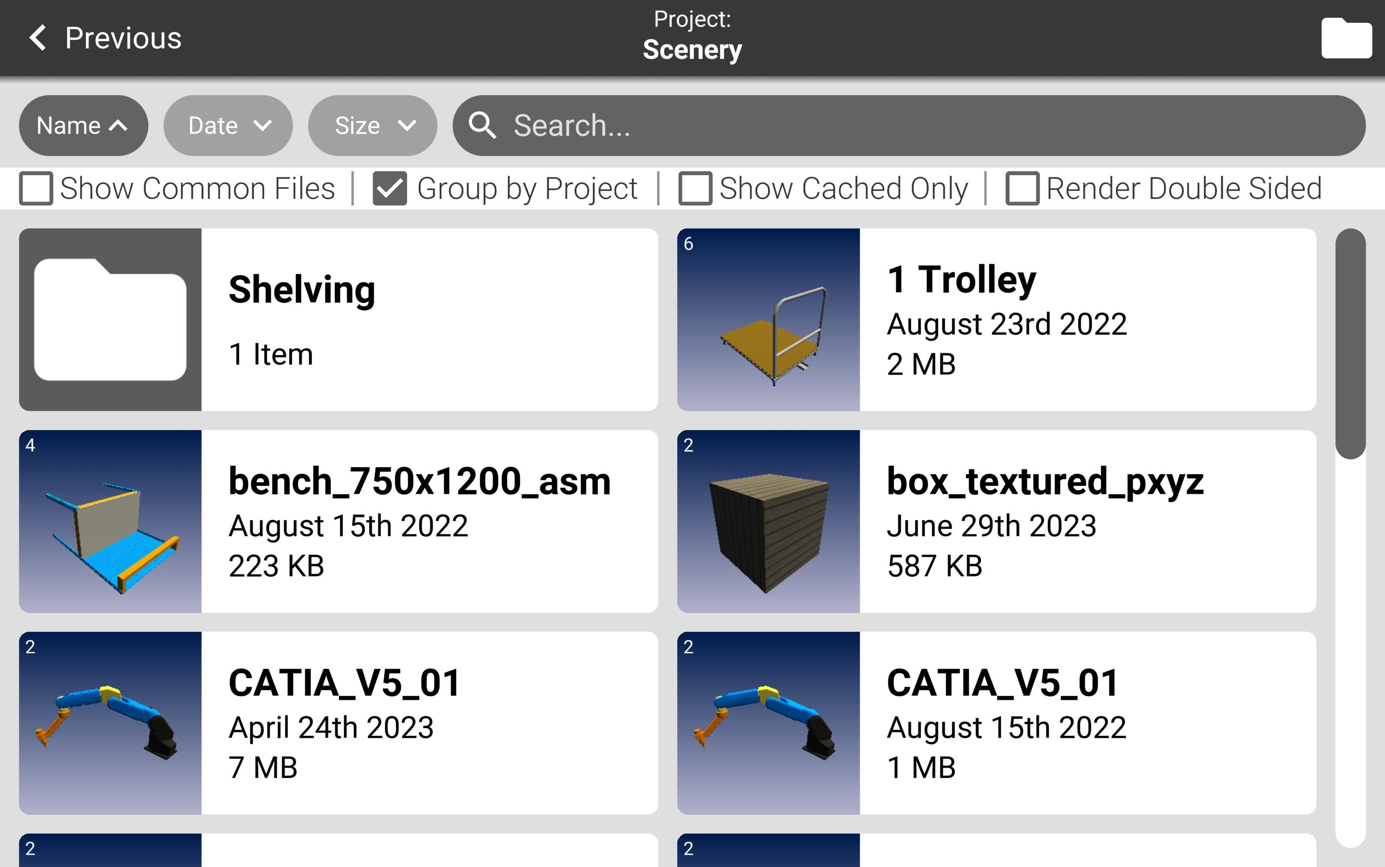The width and height of the screenshot is (1385, 867).
Task: Click the Search input field
Action: click(917, 126)
